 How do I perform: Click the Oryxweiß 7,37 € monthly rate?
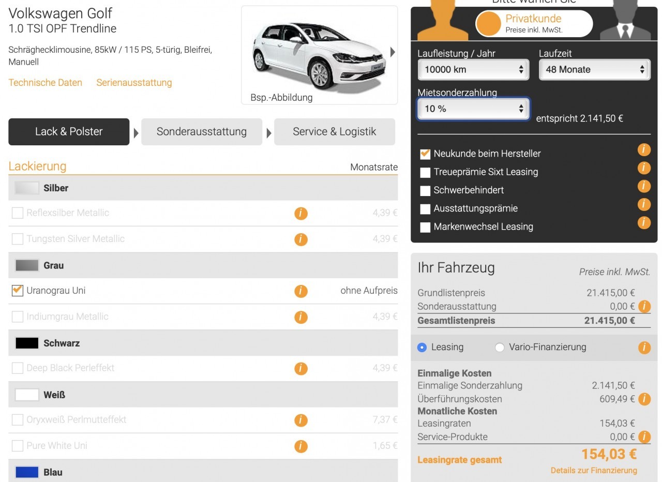[385, 420]
